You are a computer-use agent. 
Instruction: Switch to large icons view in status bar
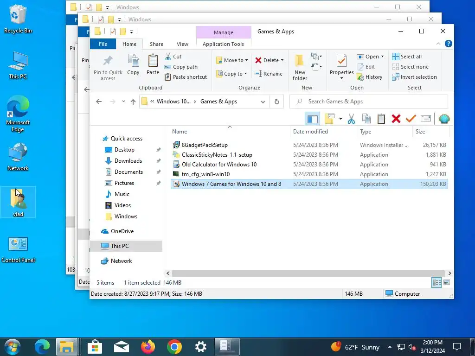(447, 282)
